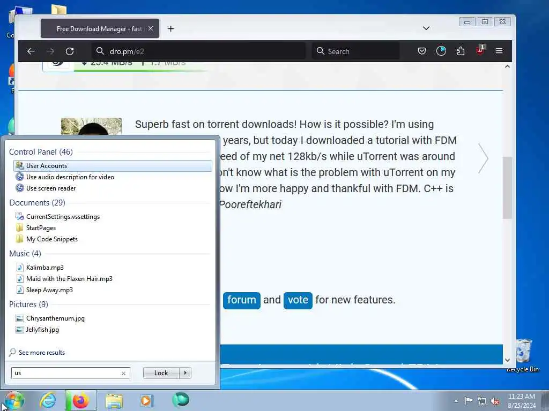Click the blue circular profile/container icon
Screen dimensions: 549x411
pyautogui.click(x=441, y=51)
